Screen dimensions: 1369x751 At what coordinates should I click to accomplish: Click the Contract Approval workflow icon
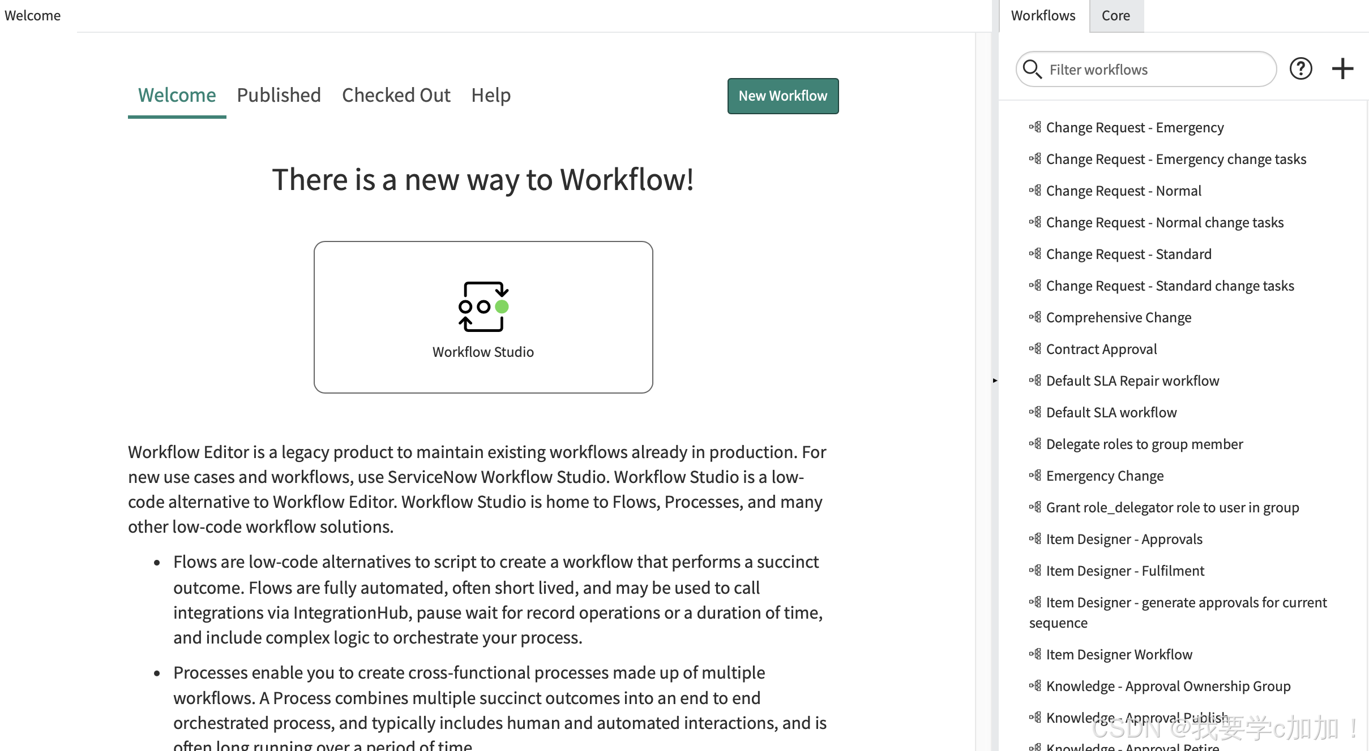pos(1035,349)
